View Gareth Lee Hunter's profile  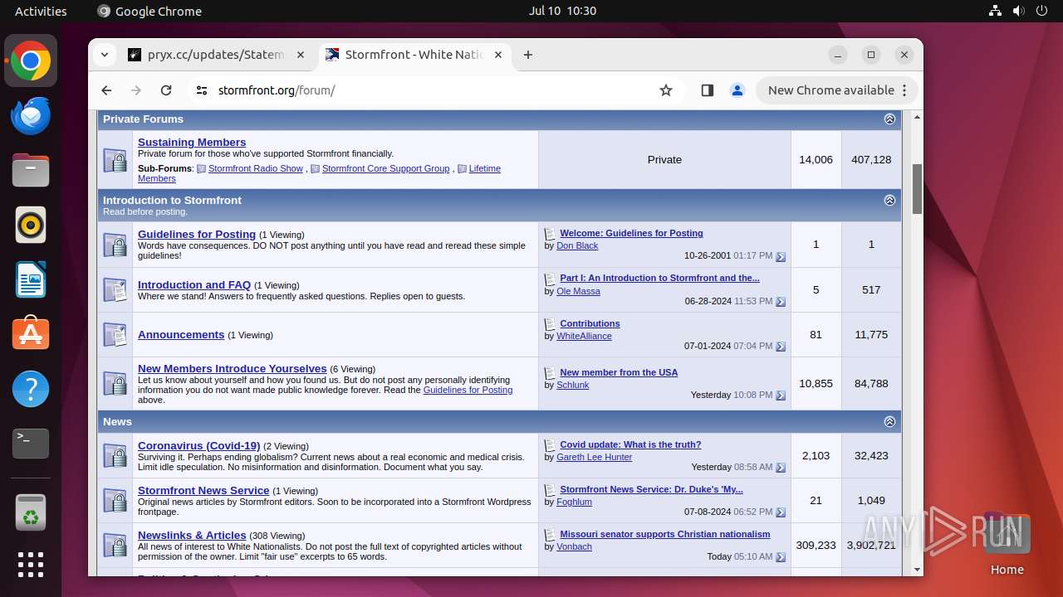click(x=594, y=457)
